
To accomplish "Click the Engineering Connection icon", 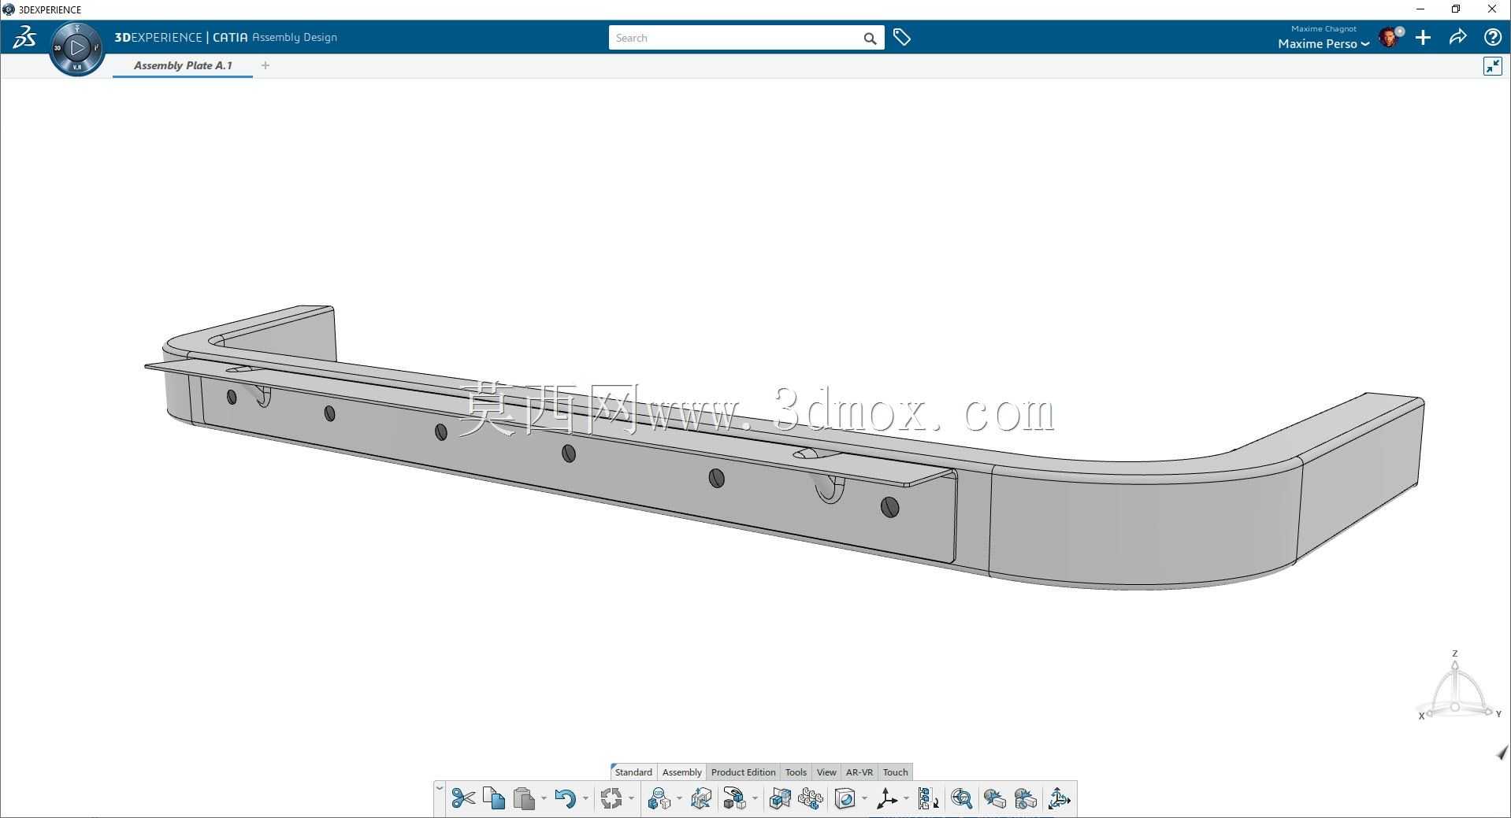I will [659, 798].
